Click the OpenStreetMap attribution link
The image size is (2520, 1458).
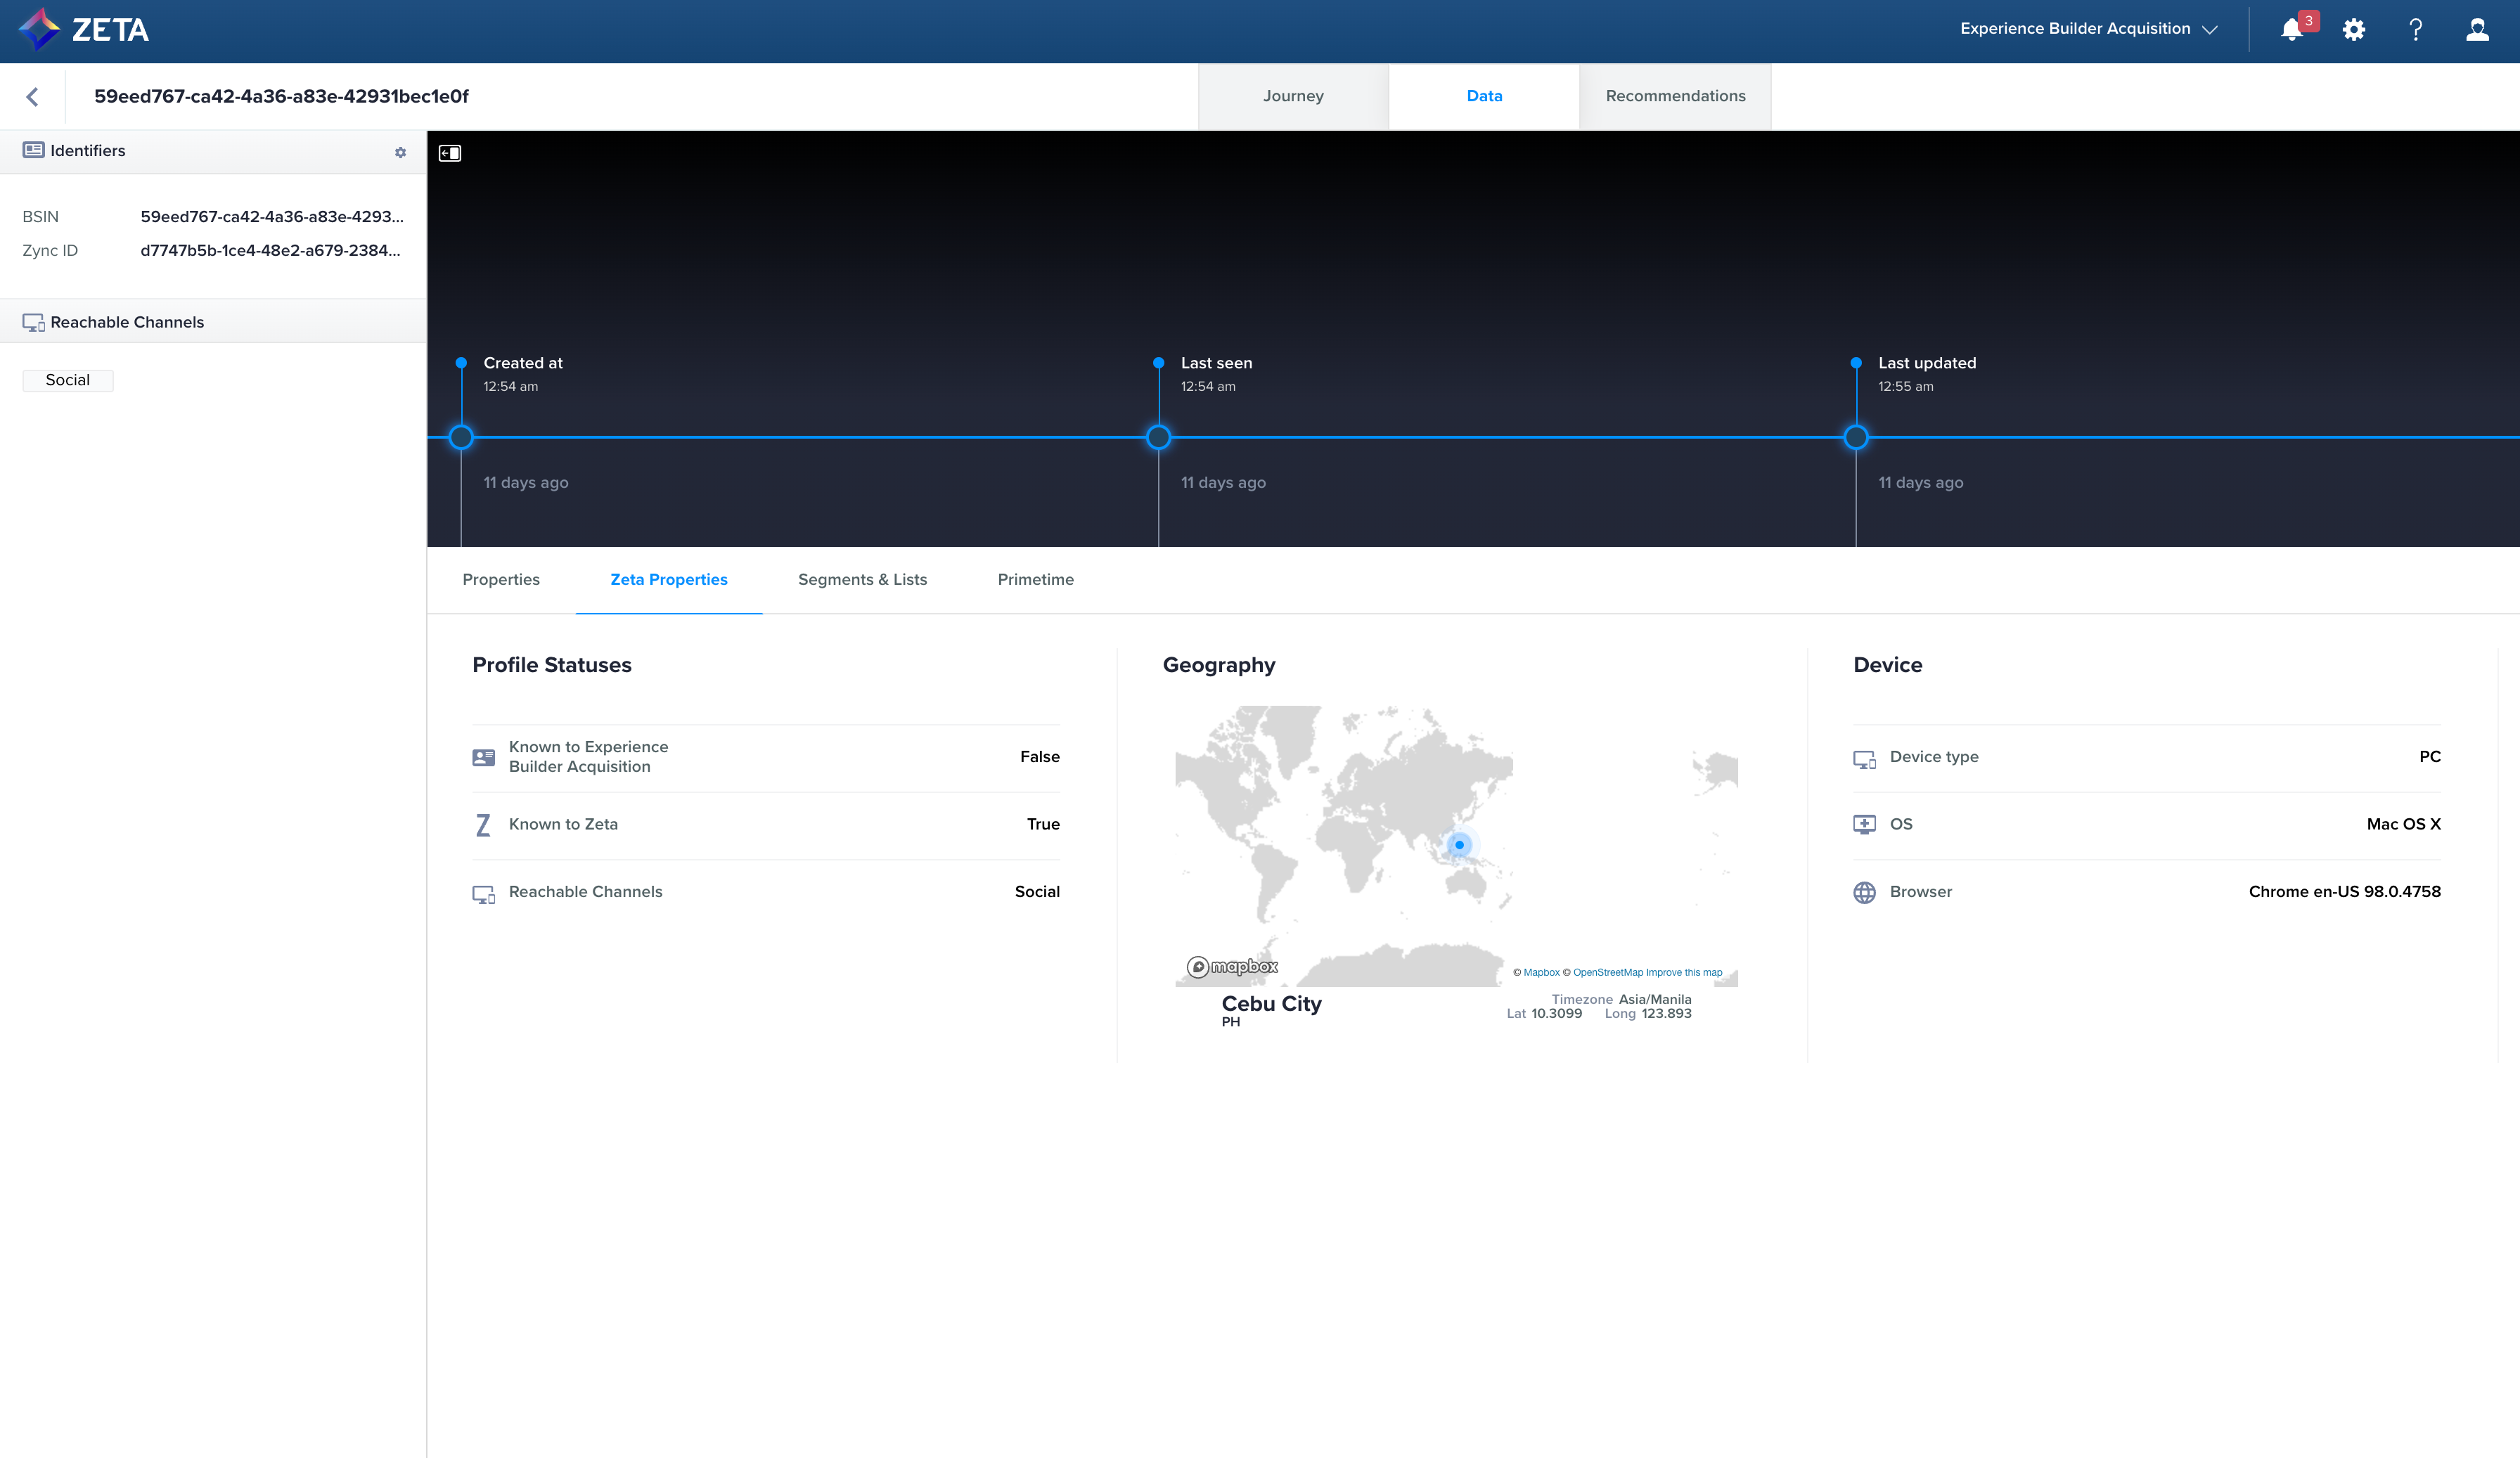coord(1607,972)
